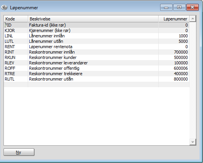
Task: Minimize the Løpenummer window
Action: (166, 7)
